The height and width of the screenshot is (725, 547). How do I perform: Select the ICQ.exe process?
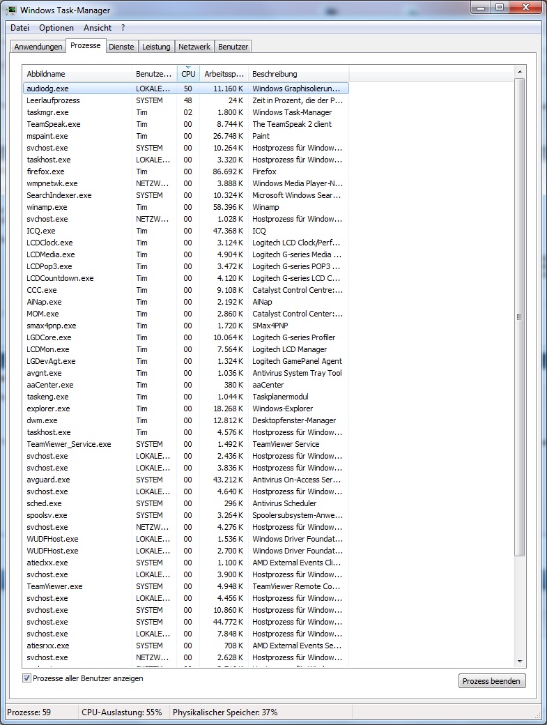186,231
